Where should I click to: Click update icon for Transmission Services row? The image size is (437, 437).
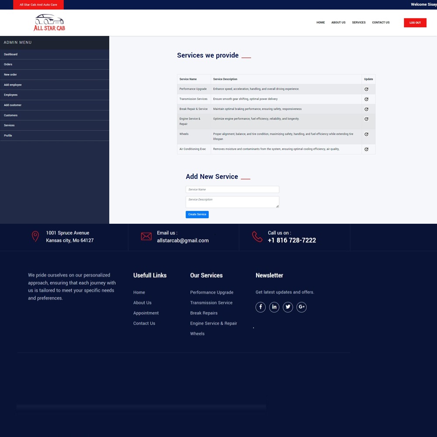tap(366, 99)
